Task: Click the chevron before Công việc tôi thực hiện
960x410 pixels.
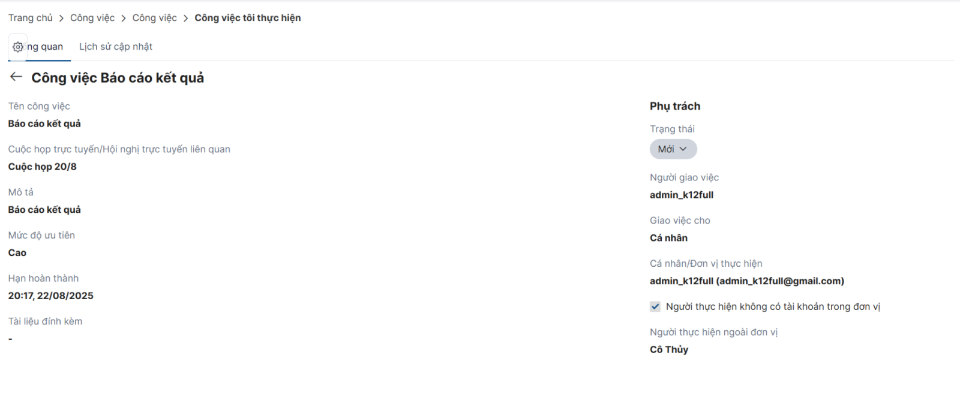Action: click(x=186, y=19)
